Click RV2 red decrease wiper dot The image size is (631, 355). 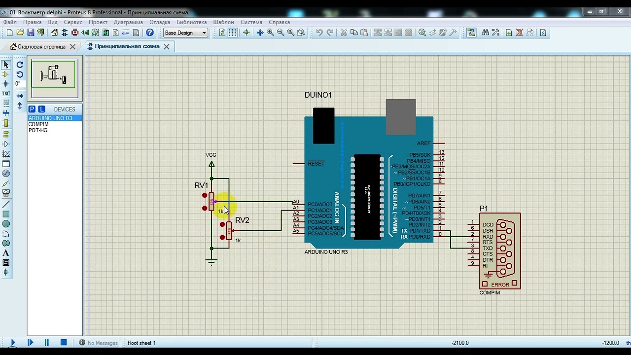[x=222, y=237]
